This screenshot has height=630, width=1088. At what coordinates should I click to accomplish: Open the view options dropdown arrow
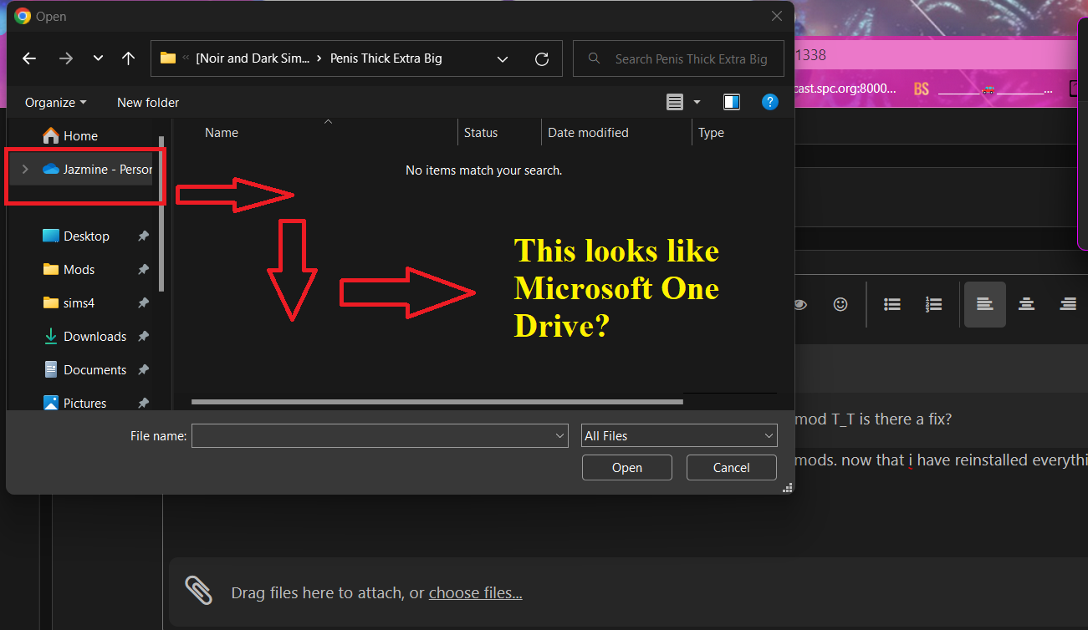[697, 102]
